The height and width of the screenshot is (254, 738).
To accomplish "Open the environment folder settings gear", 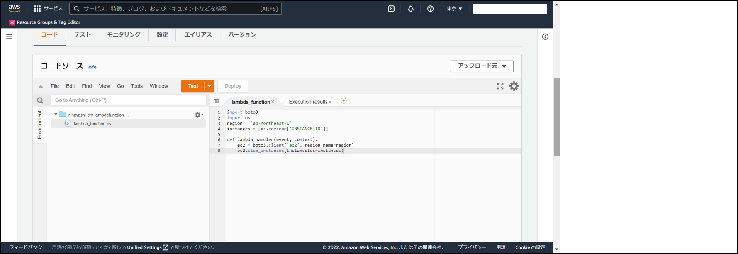I will (x=199, y=115).
